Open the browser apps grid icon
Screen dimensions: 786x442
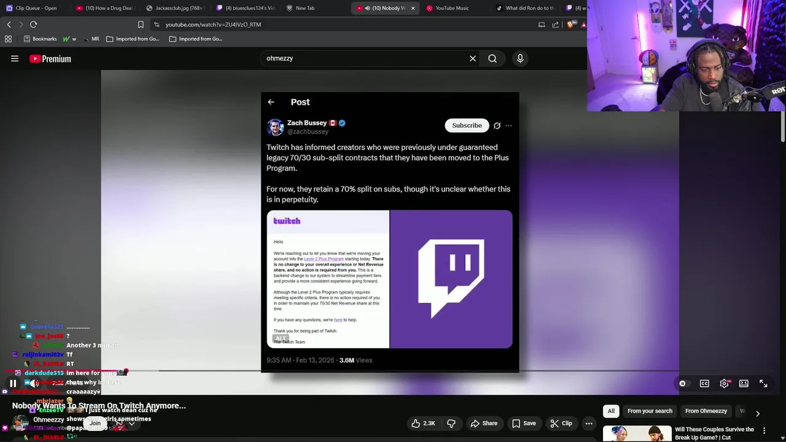[8, 39]
